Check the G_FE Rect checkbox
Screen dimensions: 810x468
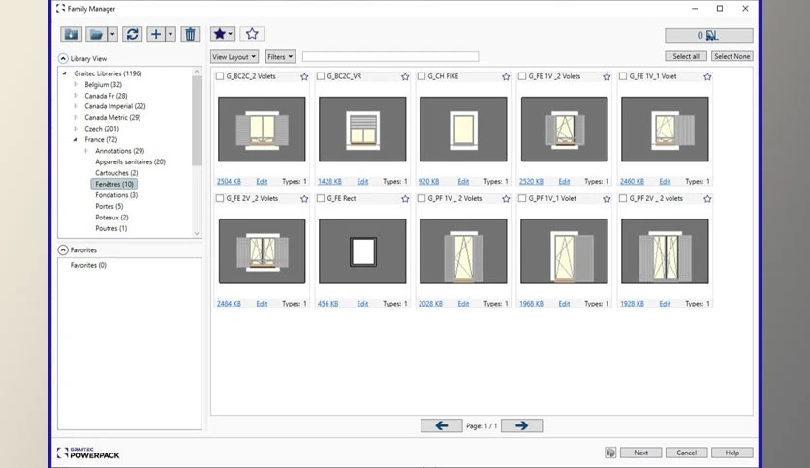point(321,198)
